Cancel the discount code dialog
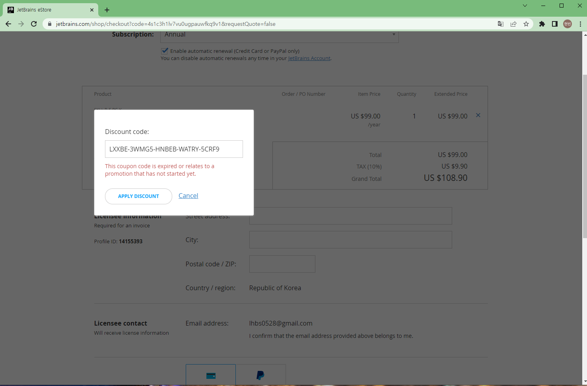The image size is (587, 386). tap(188, 196)
